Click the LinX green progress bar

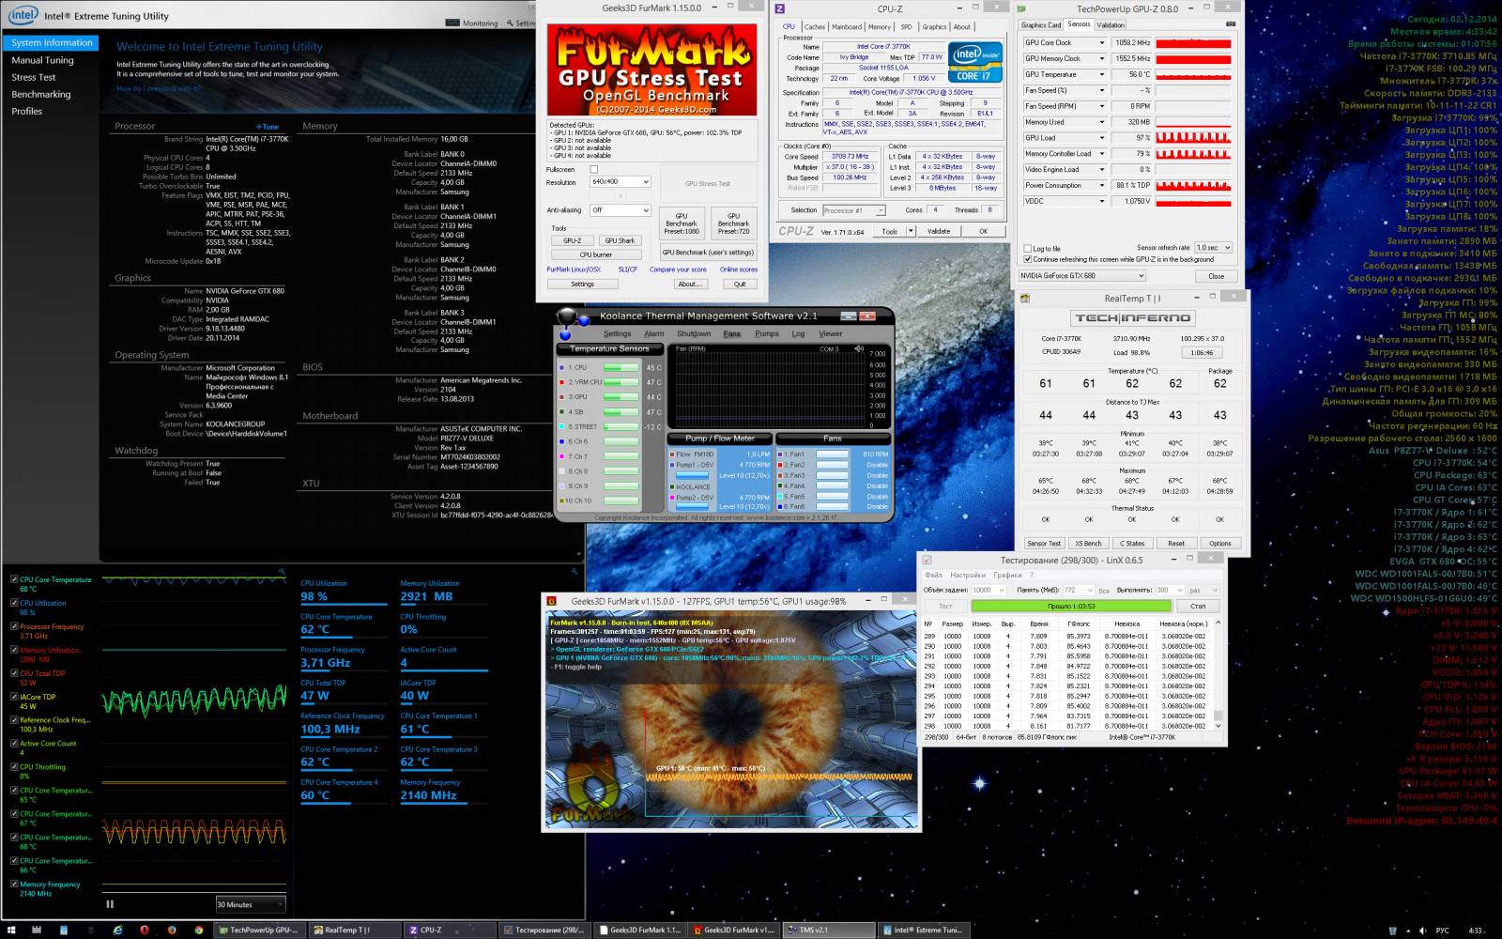[x=1070, y=607]
